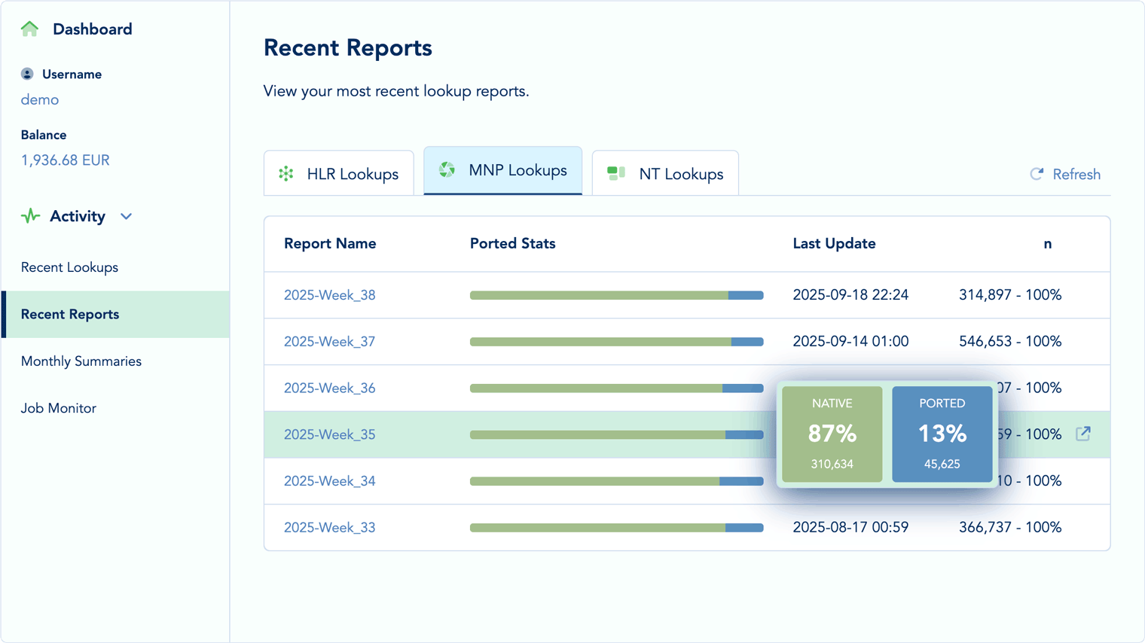Switch to the HLR Lookups tab

point(338,173)
